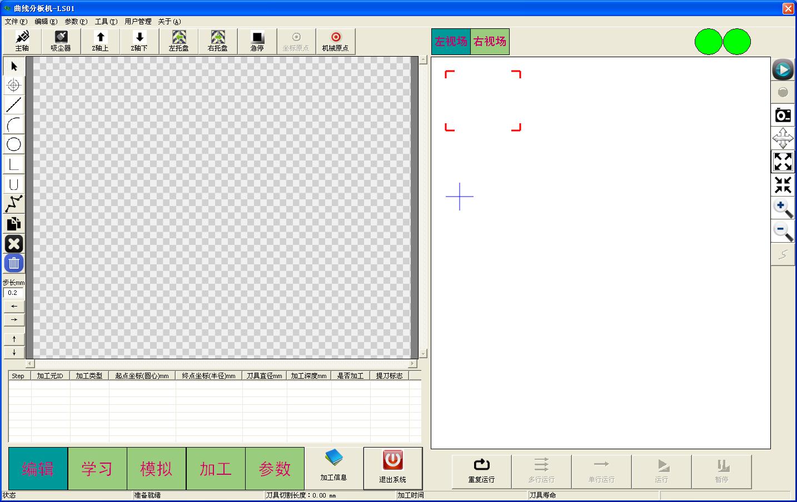Select the straight line drawing tool
This screenshot has height=502, width=797.
(x=14, y=104)
